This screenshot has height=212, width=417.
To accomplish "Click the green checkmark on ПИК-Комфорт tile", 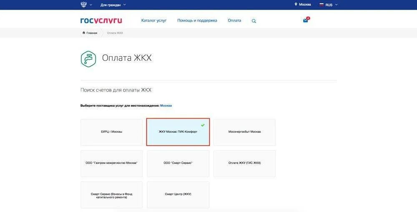I will point(203,125).
